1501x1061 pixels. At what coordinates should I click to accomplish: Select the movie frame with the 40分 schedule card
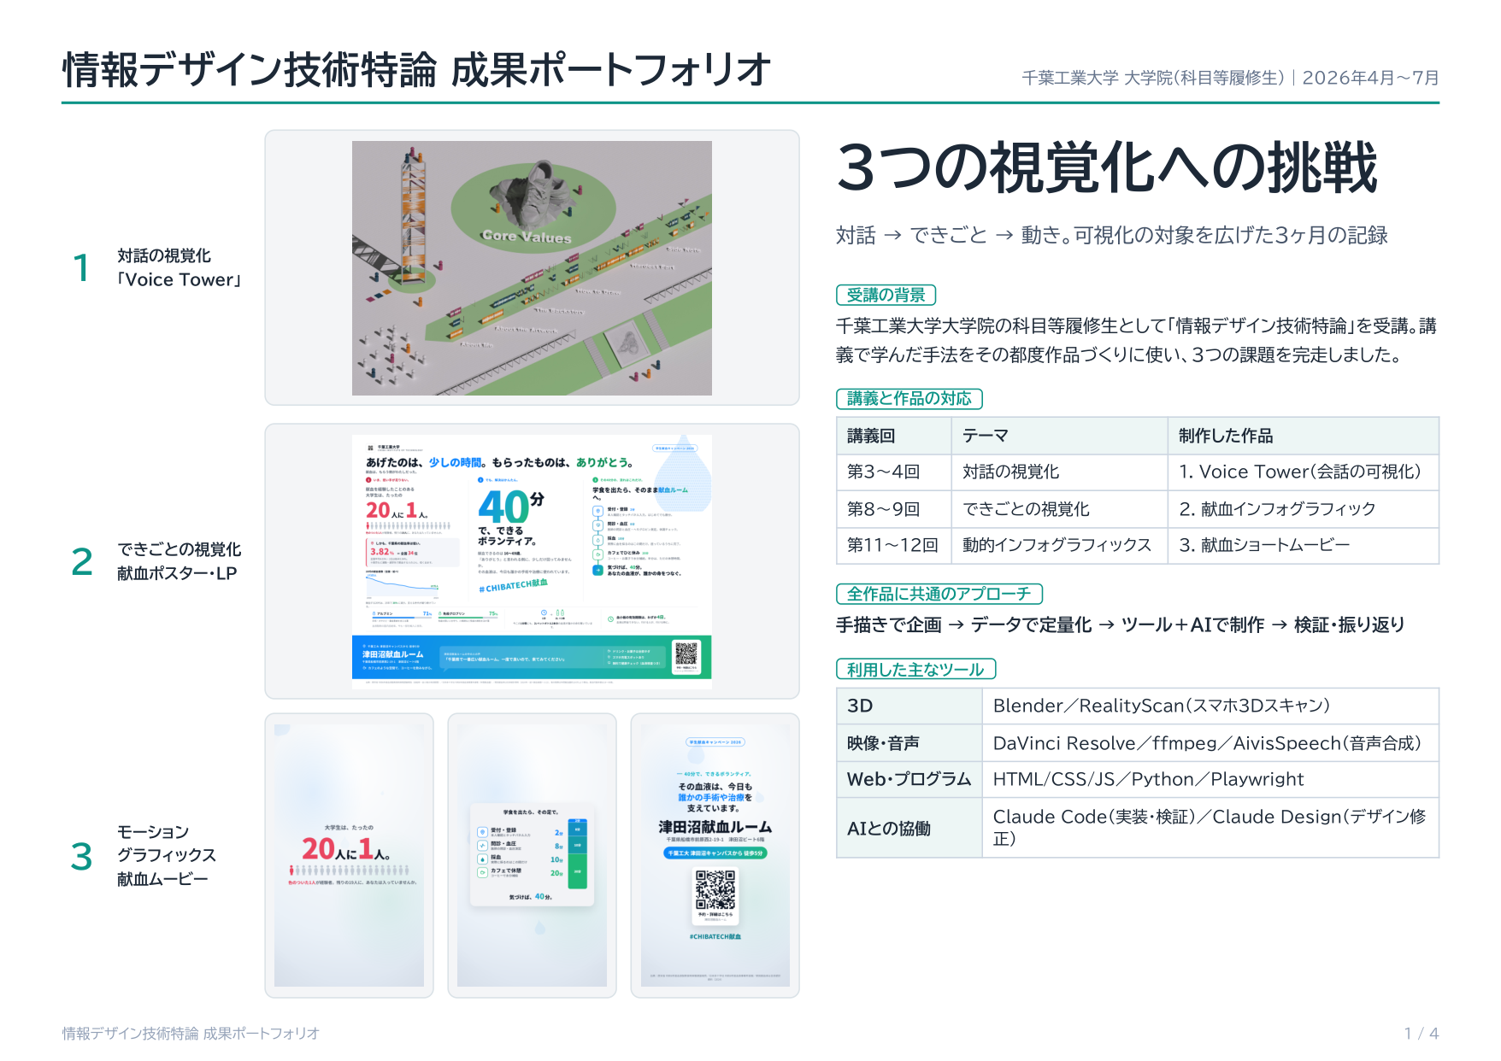532,855
